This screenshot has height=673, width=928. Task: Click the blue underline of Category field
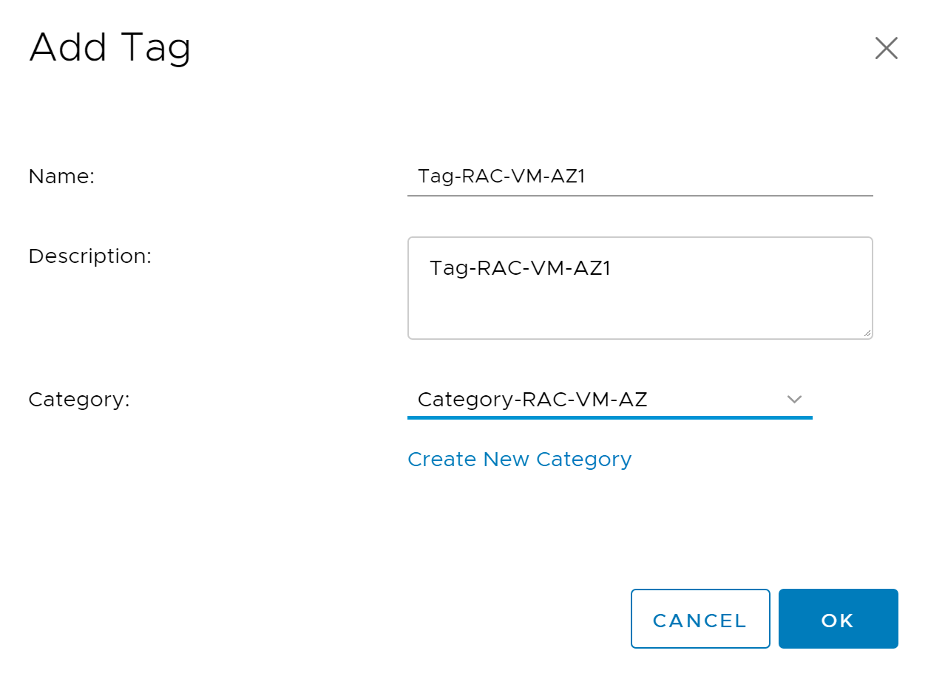click(609, 417)
